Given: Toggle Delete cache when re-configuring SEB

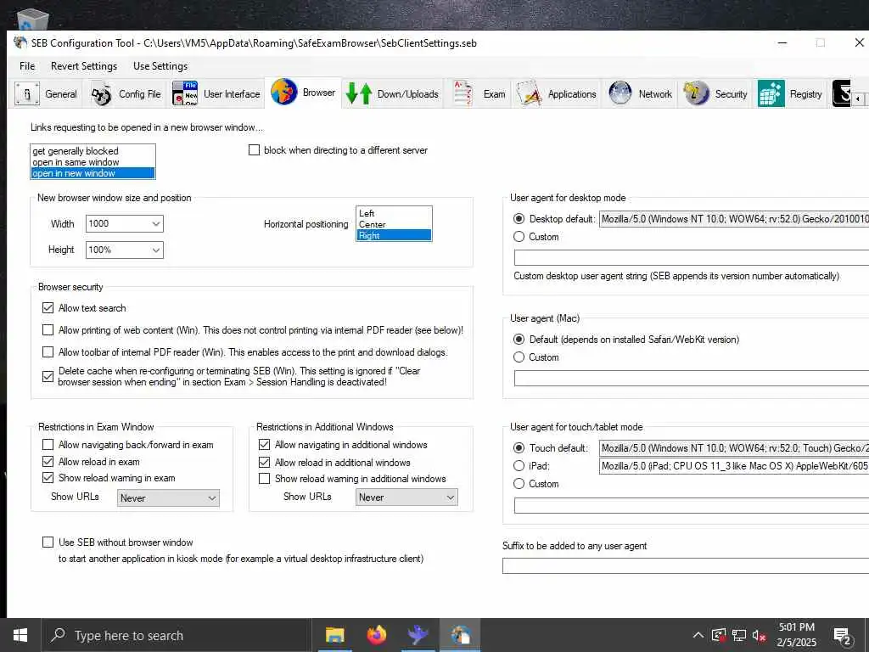Looking at the screenshot, I should coord(48,376).
